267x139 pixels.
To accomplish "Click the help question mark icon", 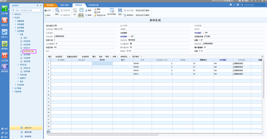I will coord(238,5).
